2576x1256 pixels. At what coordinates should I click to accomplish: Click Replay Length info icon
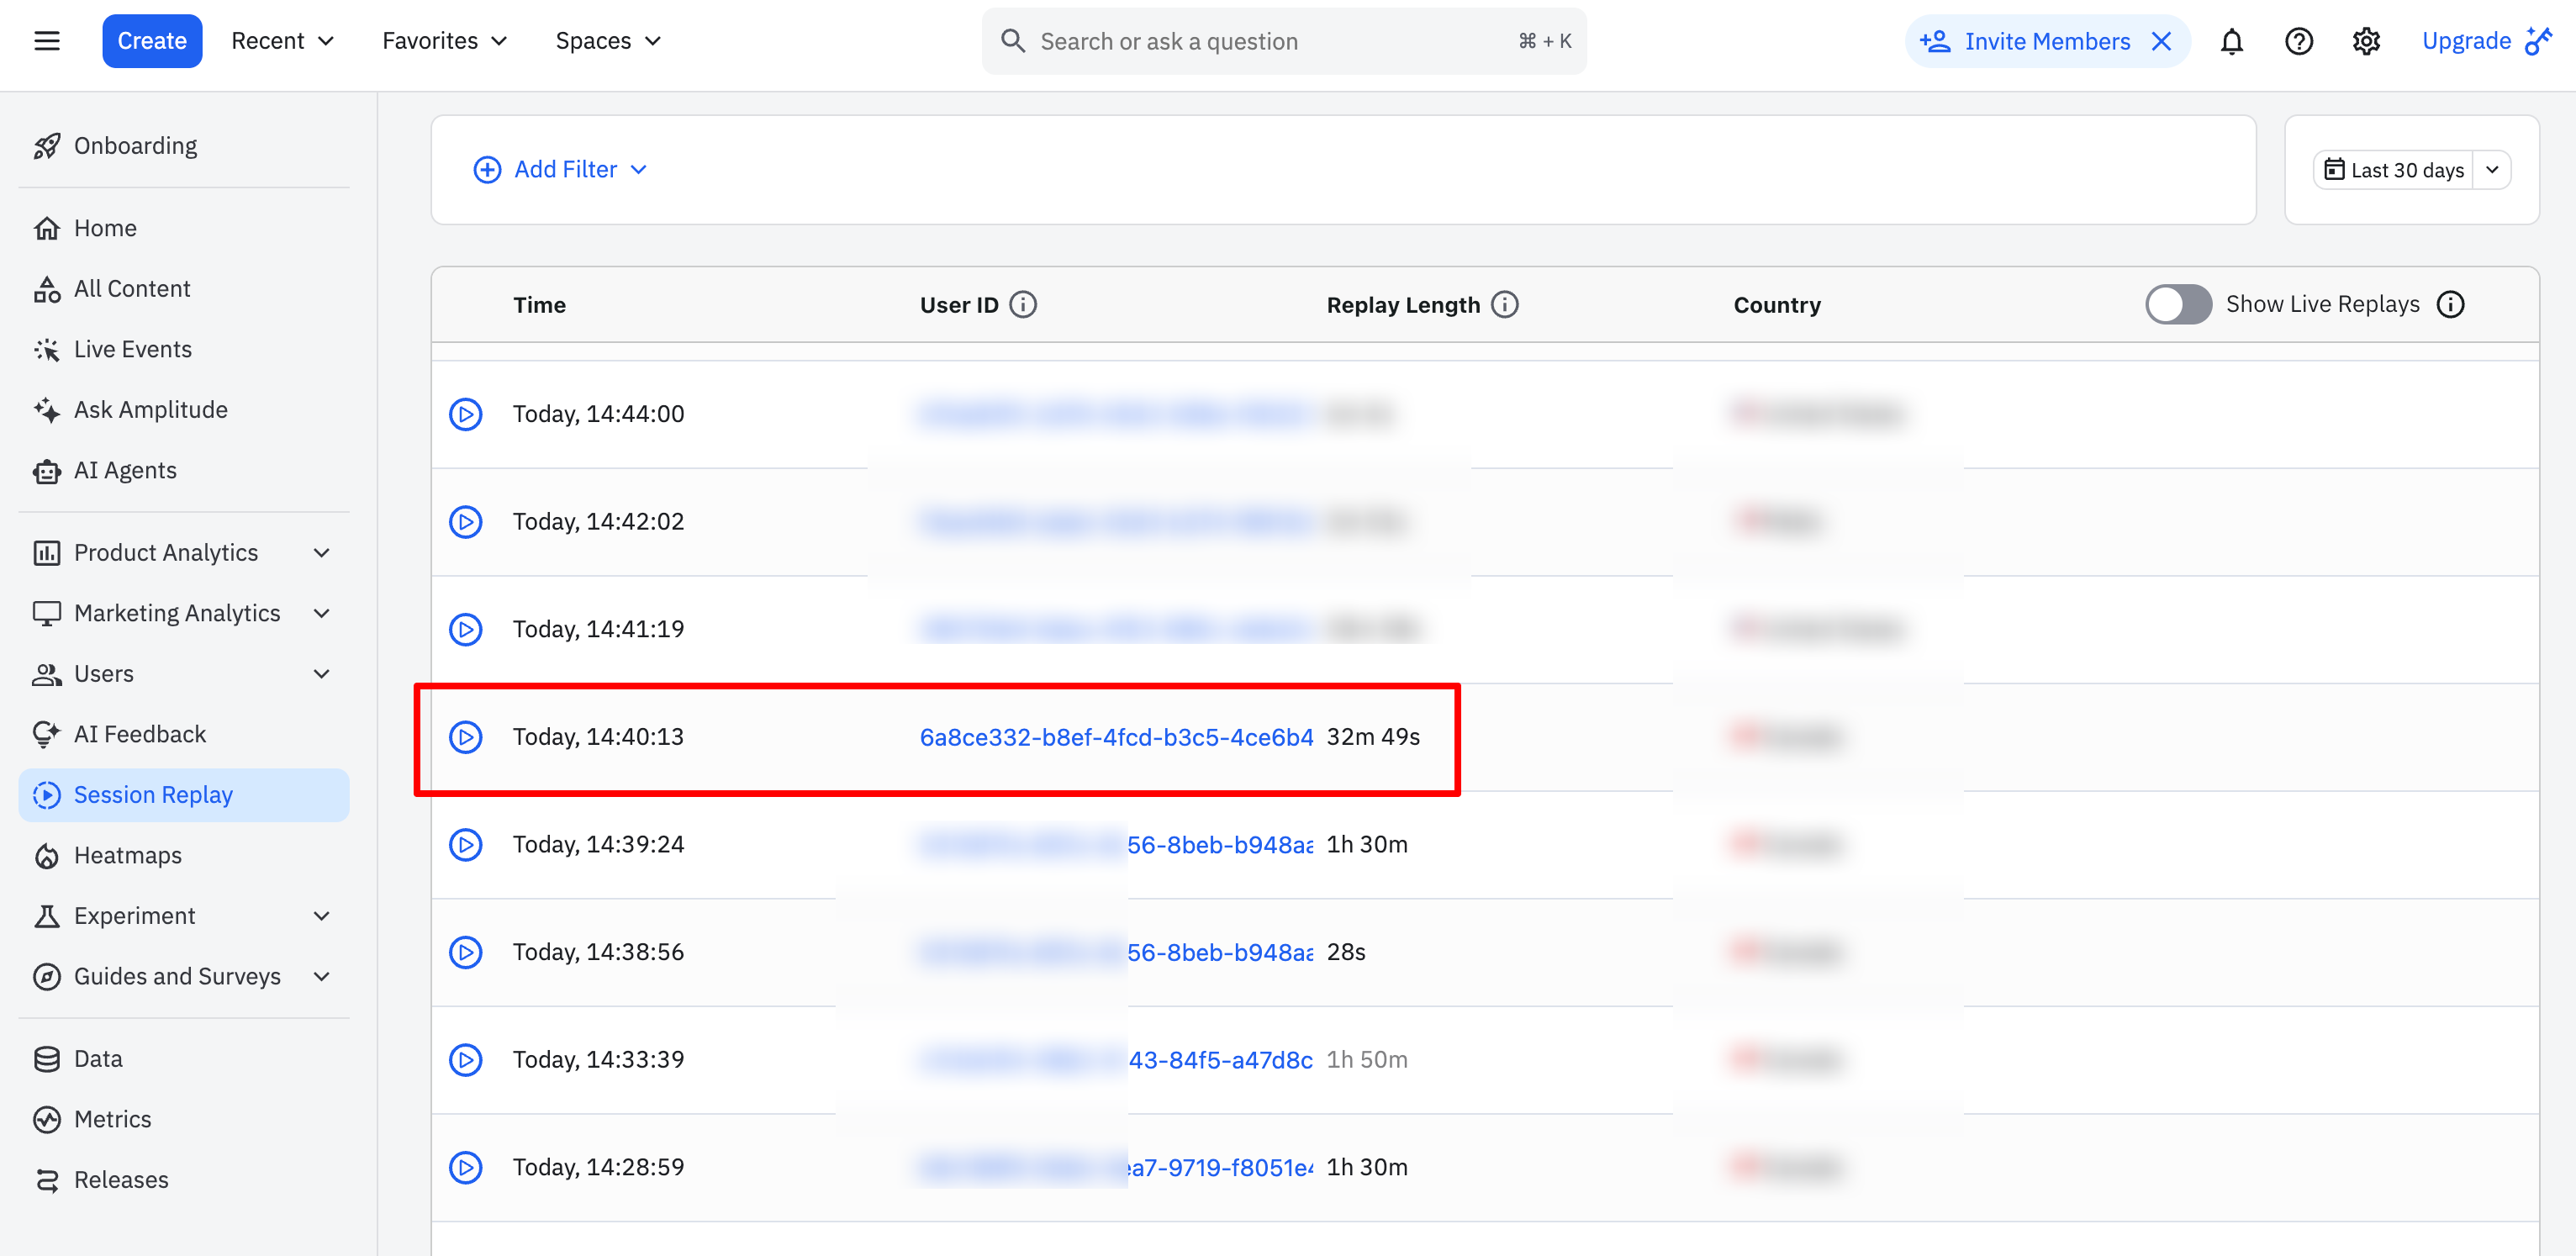coord(1504,304)
